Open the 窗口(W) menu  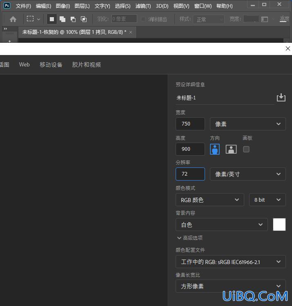coord(203,6)
